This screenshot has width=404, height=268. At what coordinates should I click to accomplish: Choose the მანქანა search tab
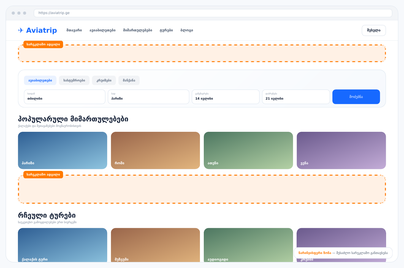[x=129, y=80]
